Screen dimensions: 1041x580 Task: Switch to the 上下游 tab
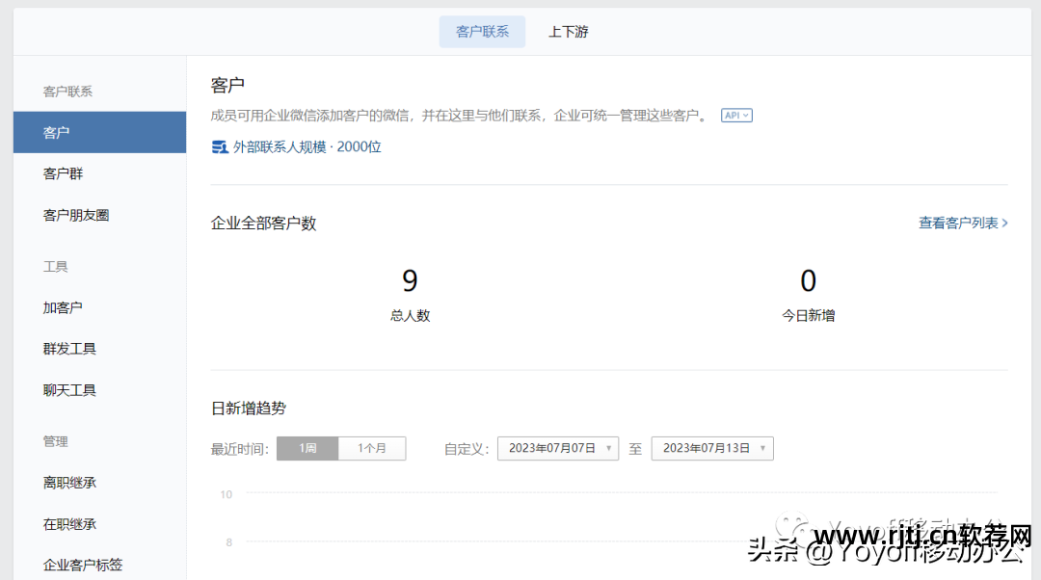click(x=569, y=31)
